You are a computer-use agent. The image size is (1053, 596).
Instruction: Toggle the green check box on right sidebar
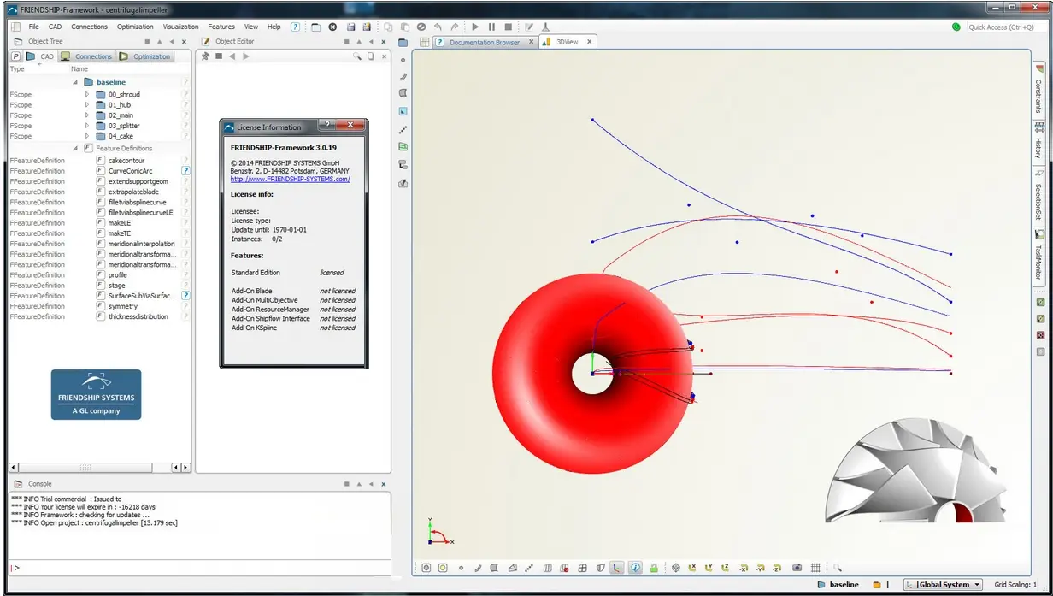1040,302
